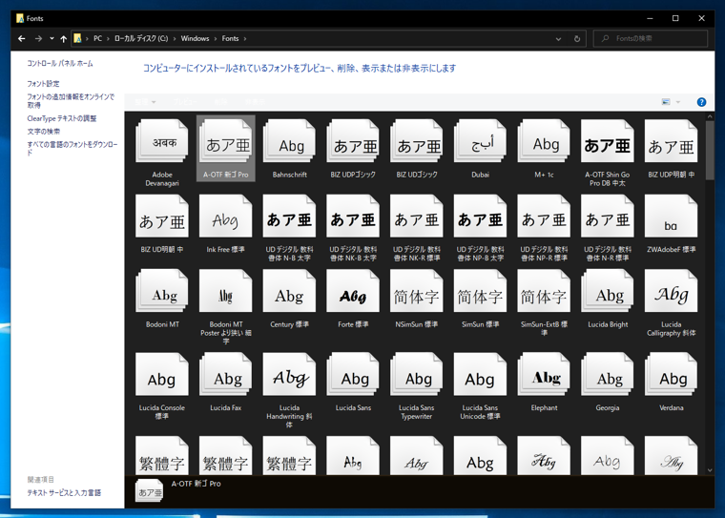The width and height of the screenshot is (725, 518).
Task: Go up one folder level
Action: [63, 39]
